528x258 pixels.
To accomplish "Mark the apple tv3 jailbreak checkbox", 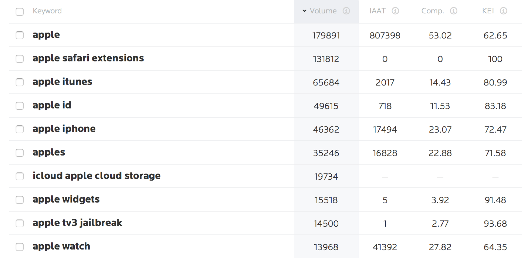I will 20,223.
